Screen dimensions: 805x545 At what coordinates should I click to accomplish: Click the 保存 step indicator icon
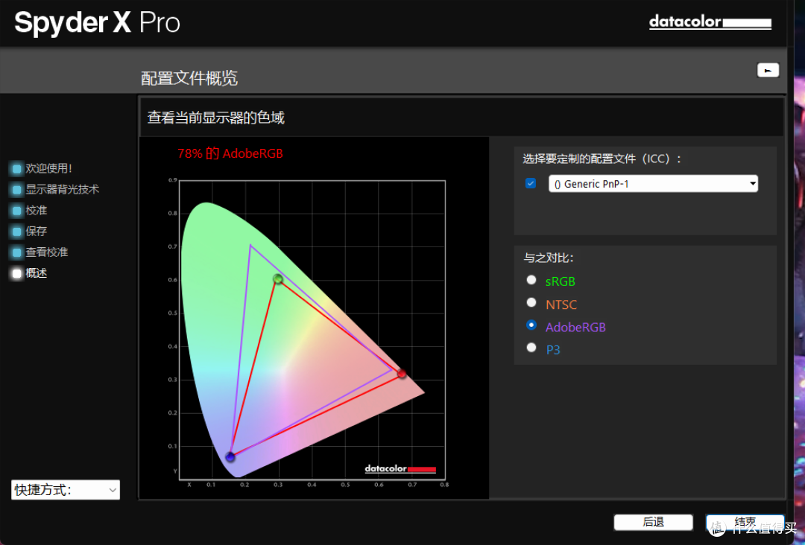point(16,232)
